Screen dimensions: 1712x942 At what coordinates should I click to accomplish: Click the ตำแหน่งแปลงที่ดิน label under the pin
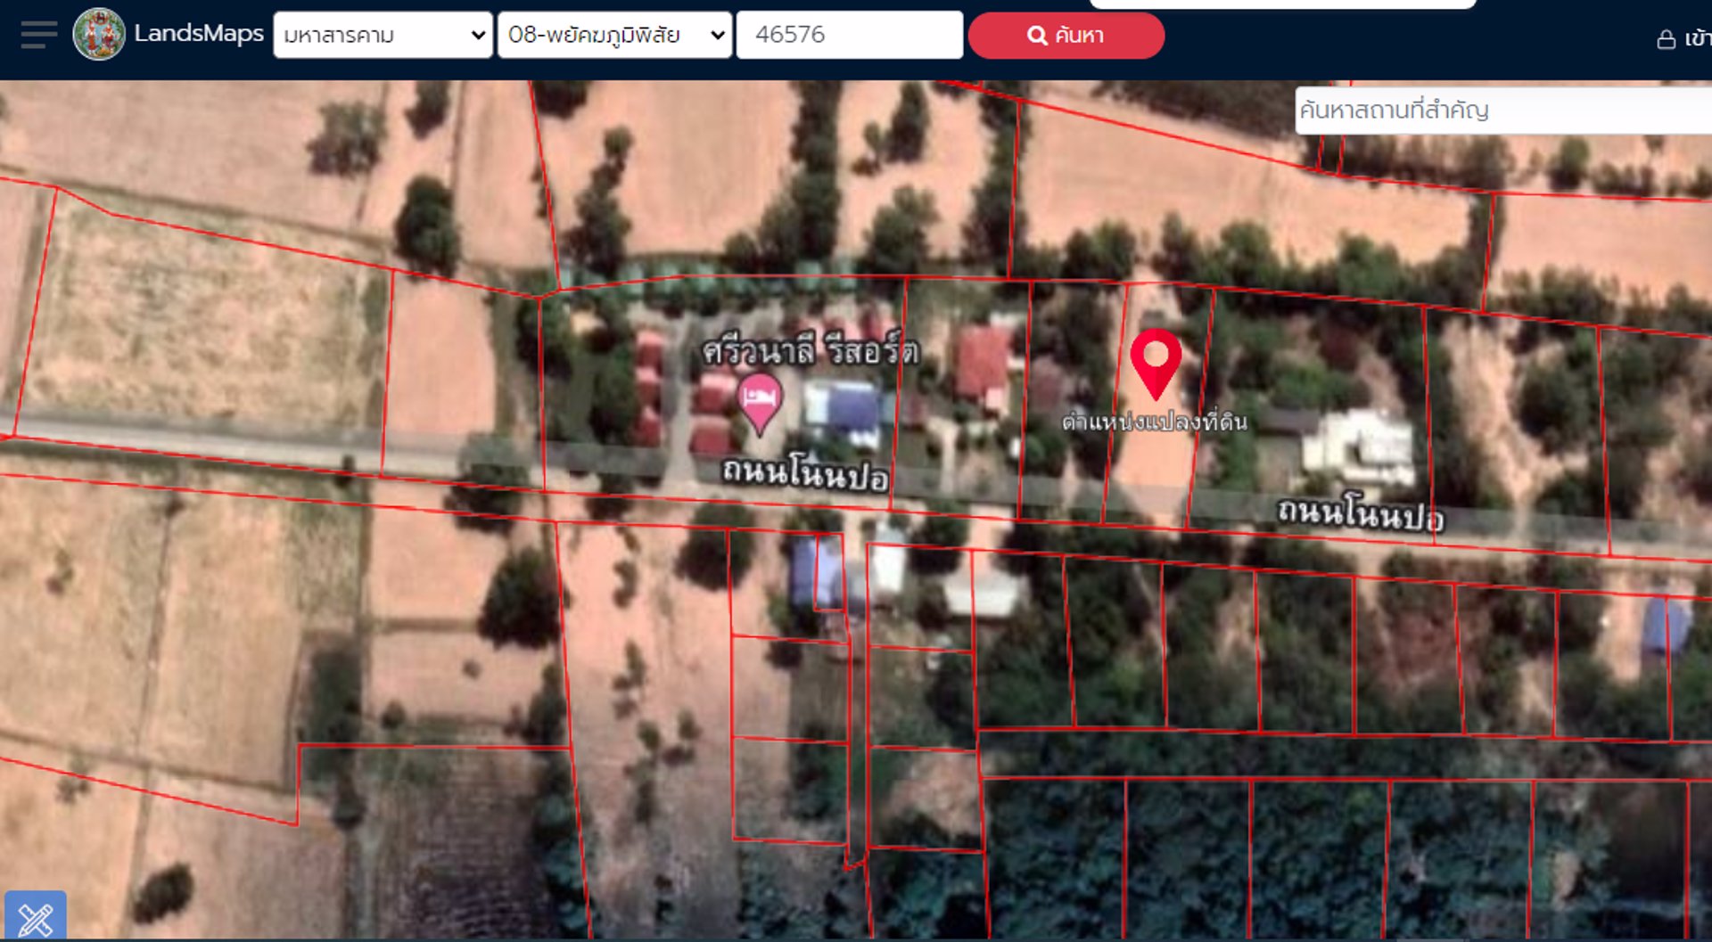(1154, 422)
